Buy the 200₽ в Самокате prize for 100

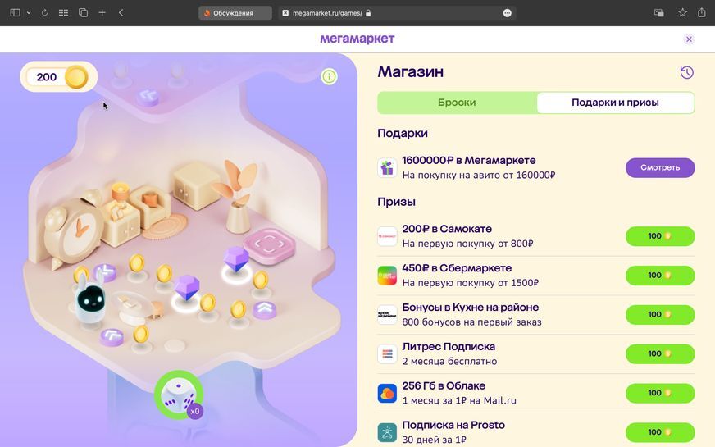click(660, 236)
